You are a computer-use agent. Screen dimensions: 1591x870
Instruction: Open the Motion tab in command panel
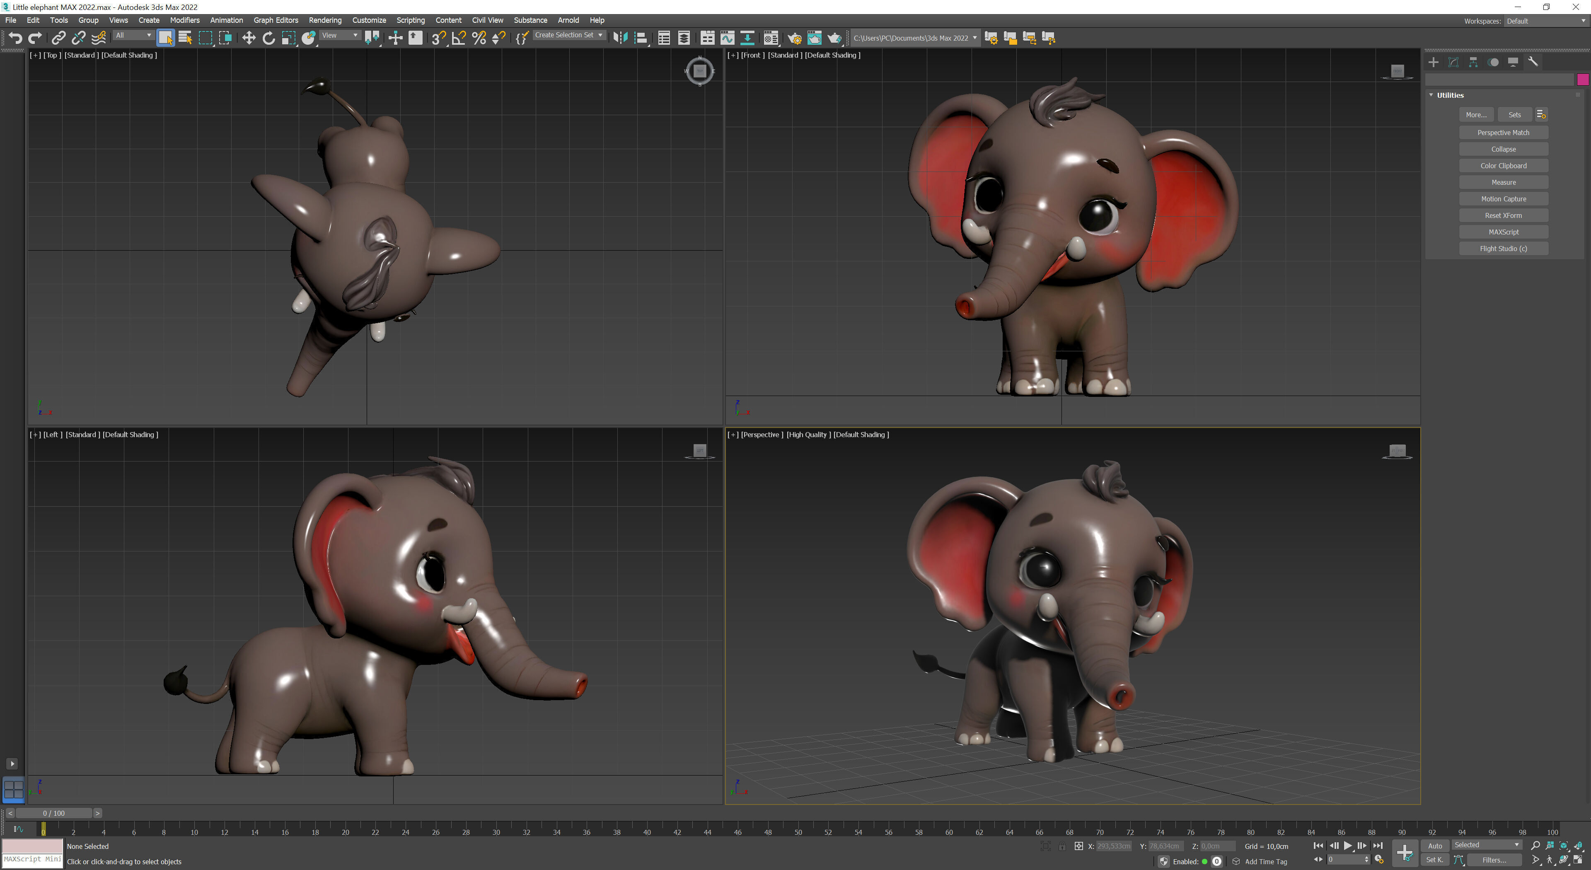click(x=1493, y=62)
